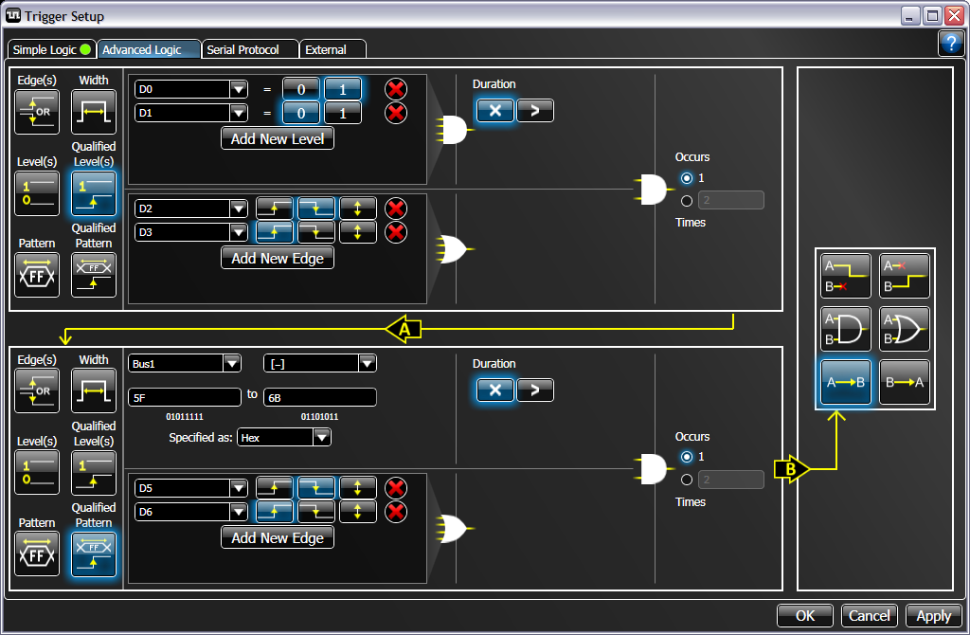The width and height of the screenshot is (970, 635).
Task: Switch to the Advanced Logic tab
Action: point(149,49)
